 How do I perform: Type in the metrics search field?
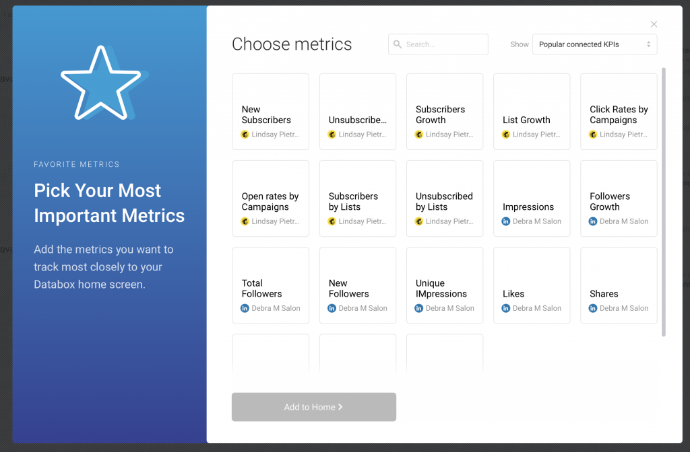click(445, 44)
